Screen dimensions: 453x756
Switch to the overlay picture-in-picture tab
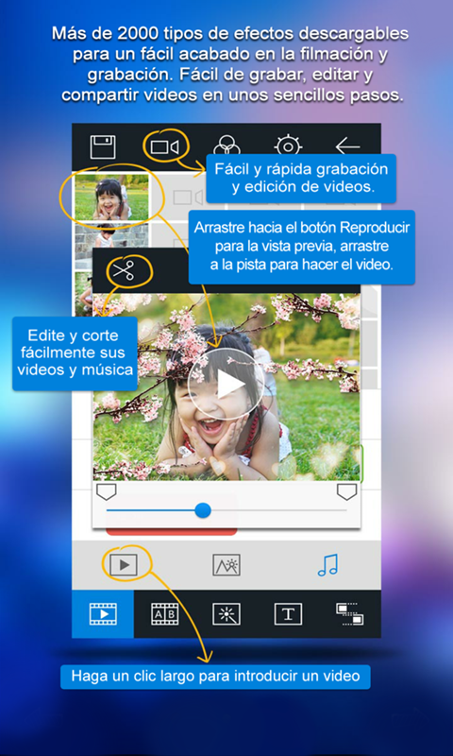pos(349,614)
